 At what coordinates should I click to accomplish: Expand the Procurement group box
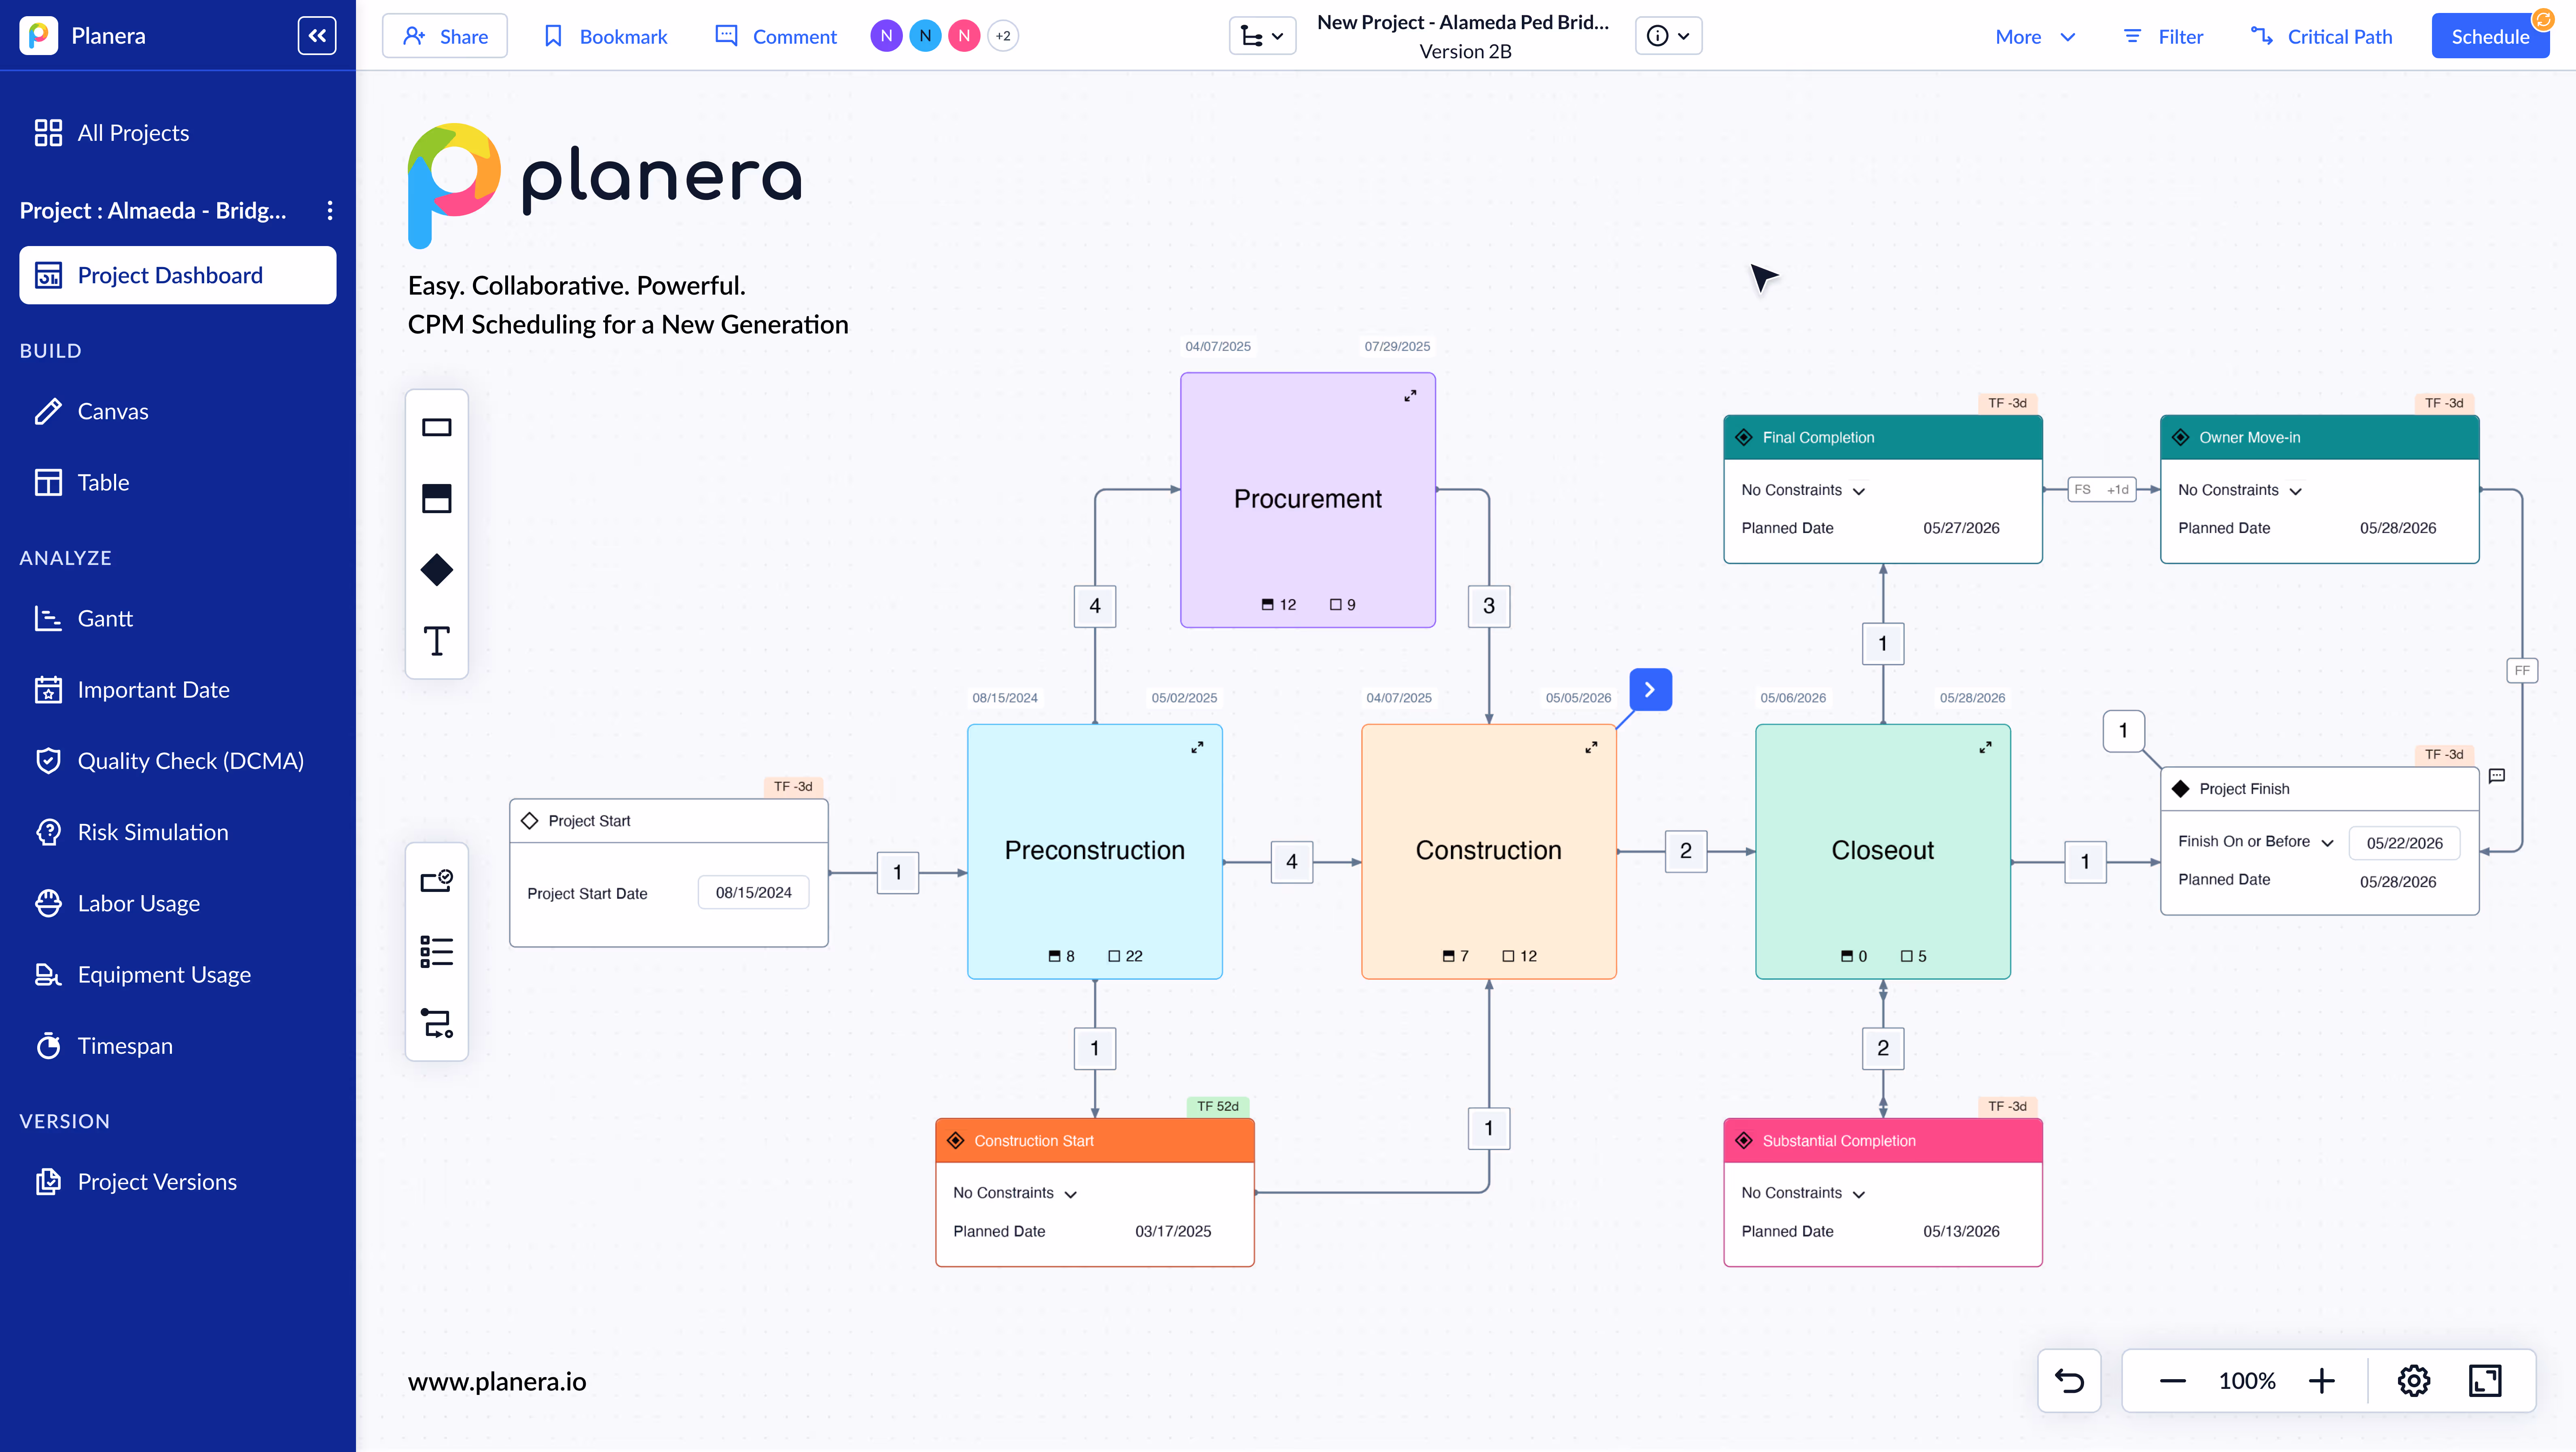click(1410, 395)
